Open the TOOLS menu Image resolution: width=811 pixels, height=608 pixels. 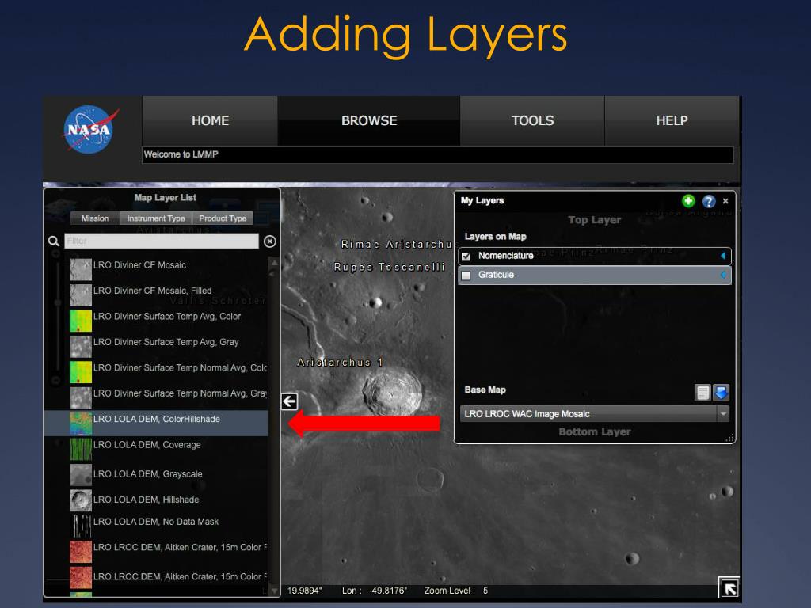click(x=532, y=120)
